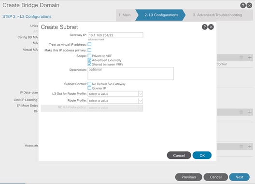
Task: Add entry with top plus icon
Action: point(250,57)
